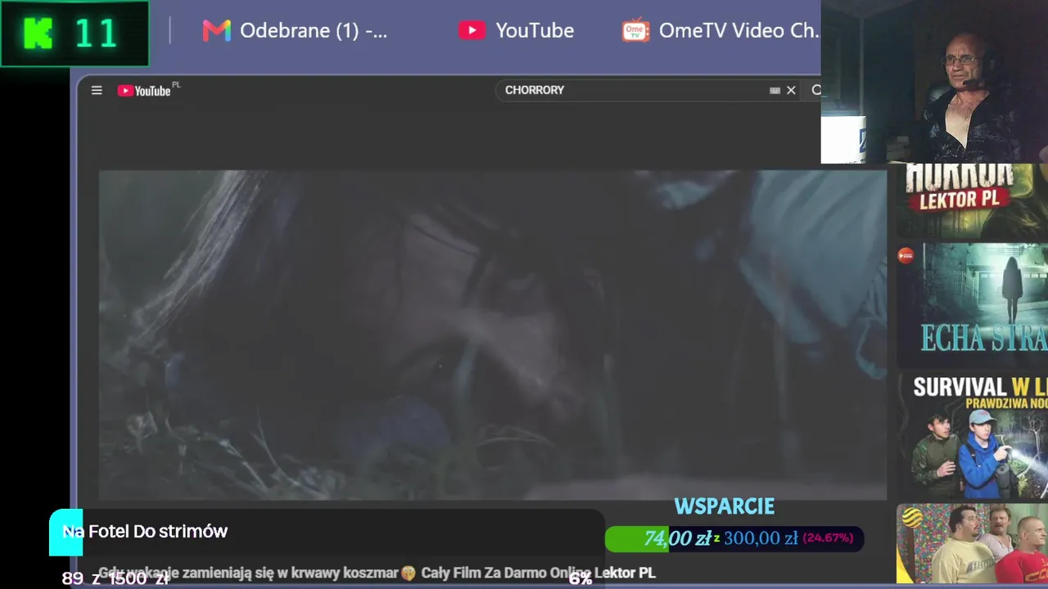Focus the search field containing CHORRORY
This screenshot has height=589, width=1048.
pyautogui.click(x=635, y=90)
